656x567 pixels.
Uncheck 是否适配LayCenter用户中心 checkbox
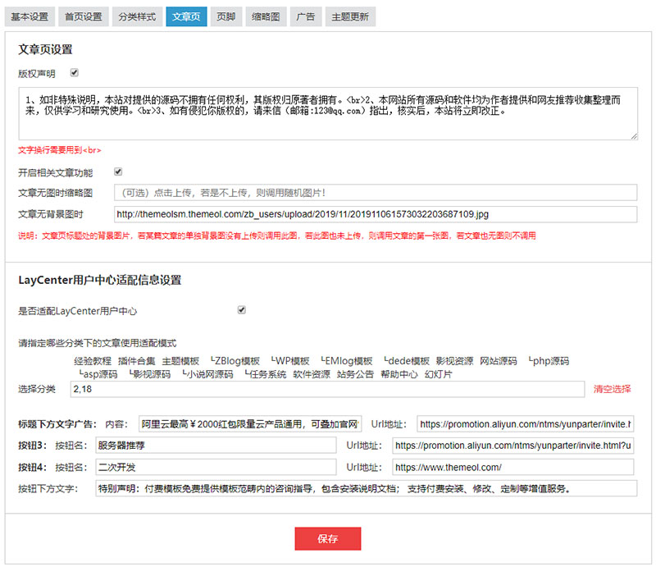241,310
